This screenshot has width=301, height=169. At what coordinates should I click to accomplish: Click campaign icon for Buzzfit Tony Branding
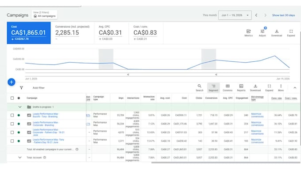[29, 115]
